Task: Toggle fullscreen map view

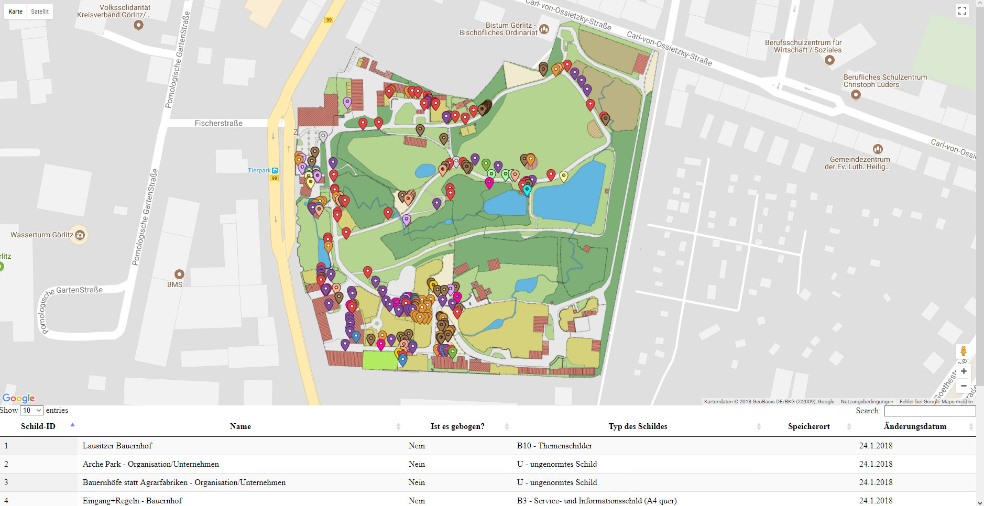Action: click(962, 11)
